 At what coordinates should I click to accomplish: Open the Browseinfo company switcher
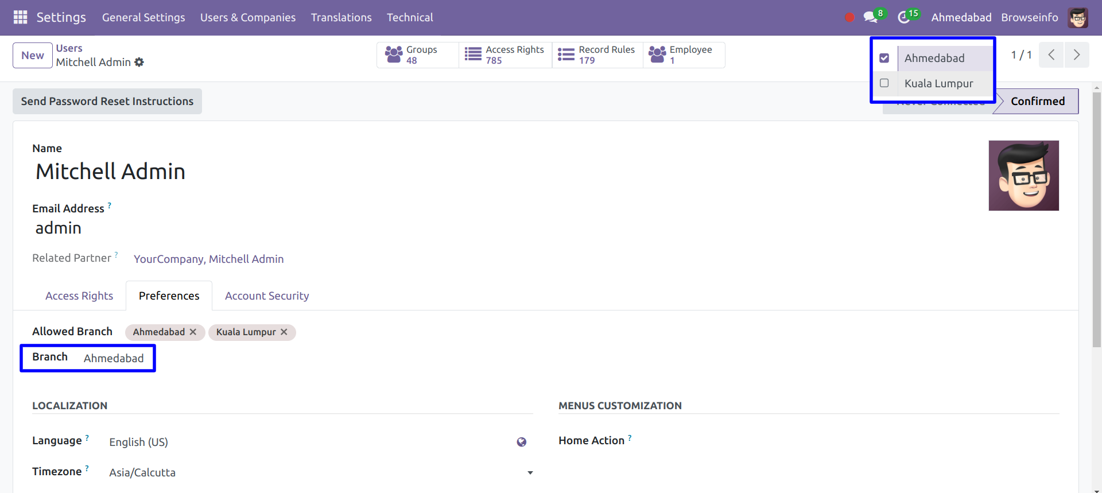coord(1029,17)
